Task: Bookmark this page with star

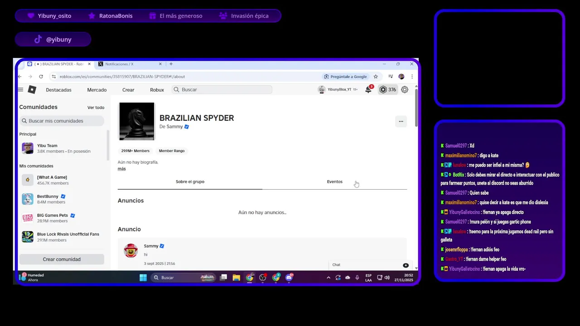Action: (376, 77)
